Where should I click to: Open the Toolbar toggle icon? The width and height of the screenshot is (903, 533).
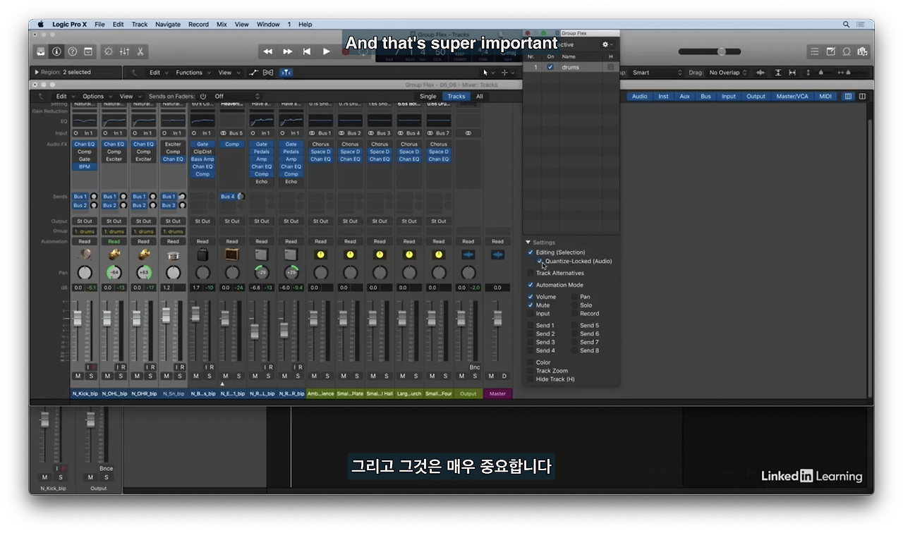88,51
